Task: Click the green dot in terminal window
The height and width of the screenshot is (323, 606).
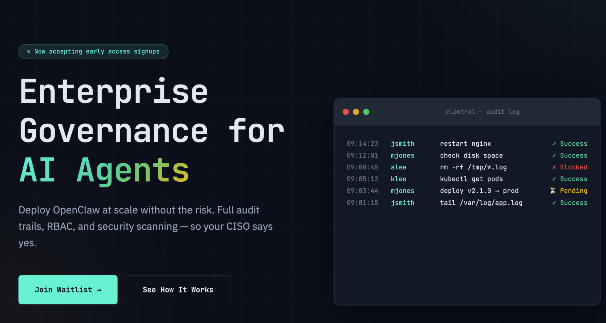Action: pos(366,112)
